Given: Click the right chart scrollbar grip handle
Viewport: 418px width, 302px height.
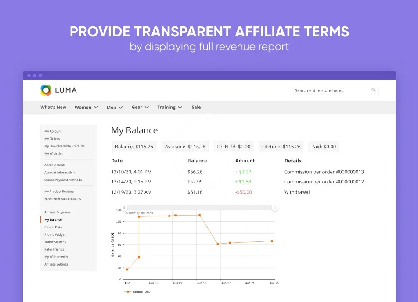Looking at the screenshot, I should click(x=275, y=207).
